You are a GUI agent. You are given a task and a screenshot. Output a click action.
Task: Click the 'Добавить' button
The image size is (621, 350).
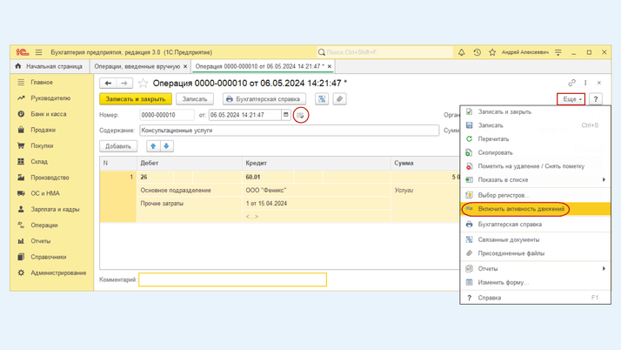[118, 146]
